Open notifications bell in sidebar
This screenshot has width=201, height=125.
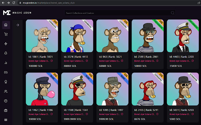pyautogui.click(x=6, y=53)
